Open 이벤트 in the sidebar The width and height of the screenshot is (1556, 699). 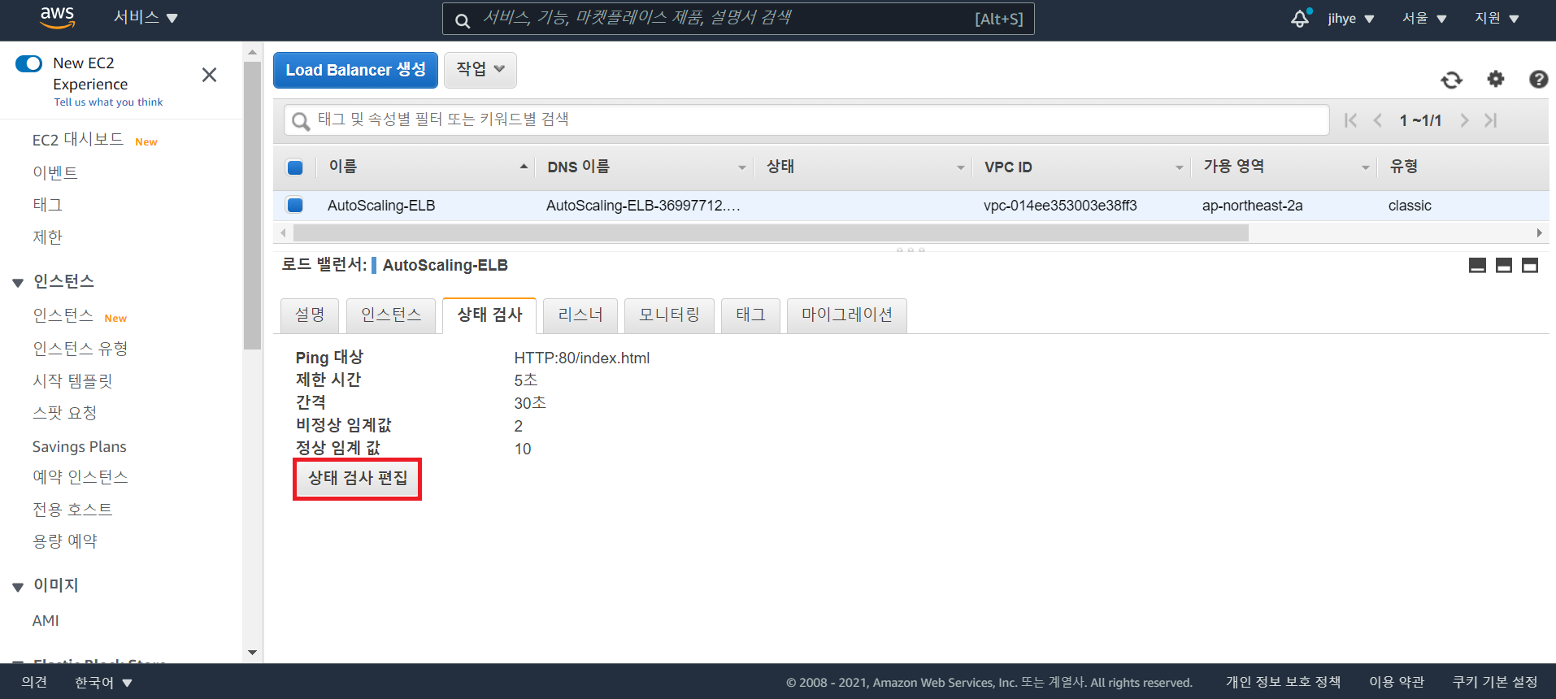[54, 172]
